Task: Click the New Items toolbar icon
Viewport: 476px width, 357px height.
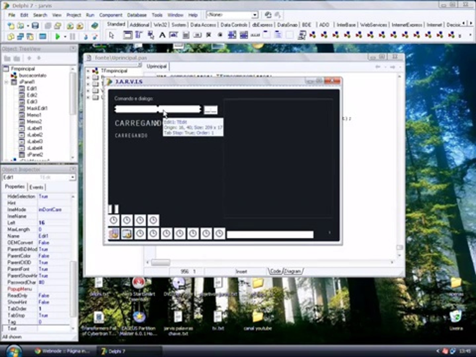Action: tap(11, 25)
